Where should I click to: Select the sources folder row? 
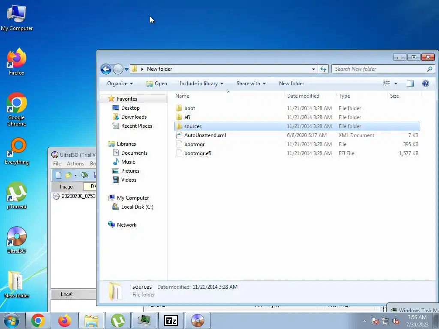tap(297, 126)
